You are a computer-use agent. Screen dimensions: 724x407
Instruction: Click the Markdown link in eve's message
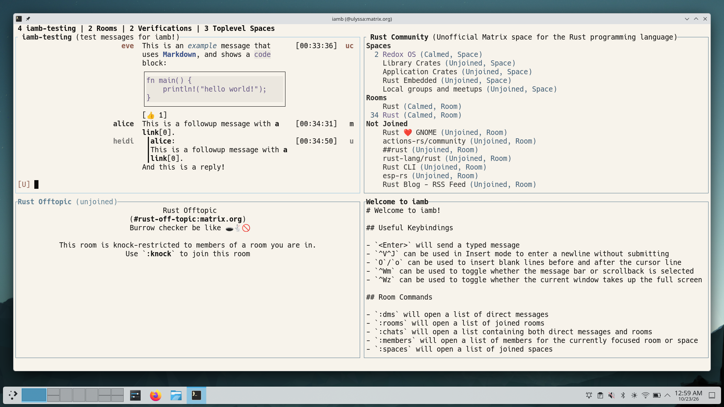(x=179, y=54)
